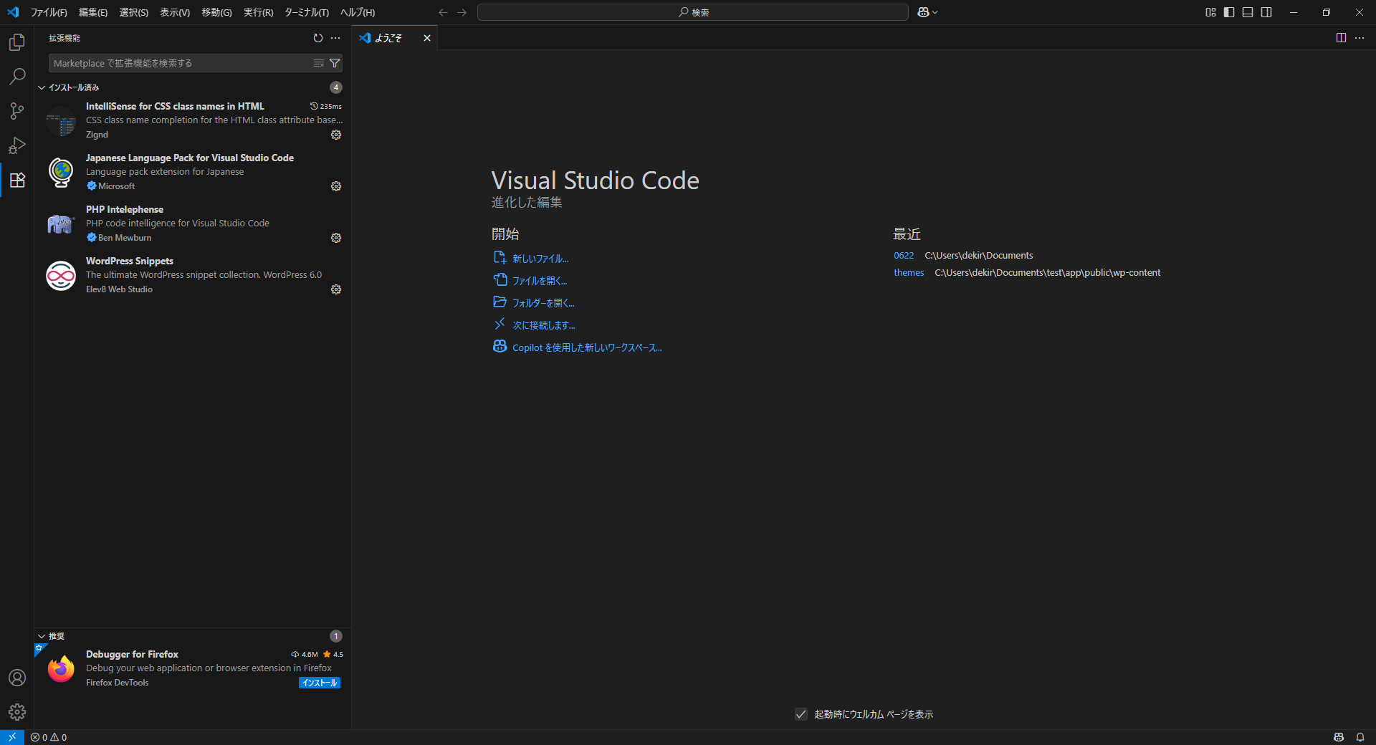1376x745 pixels.
Task: Select the Extensions view icon
Action: [17, 180]
